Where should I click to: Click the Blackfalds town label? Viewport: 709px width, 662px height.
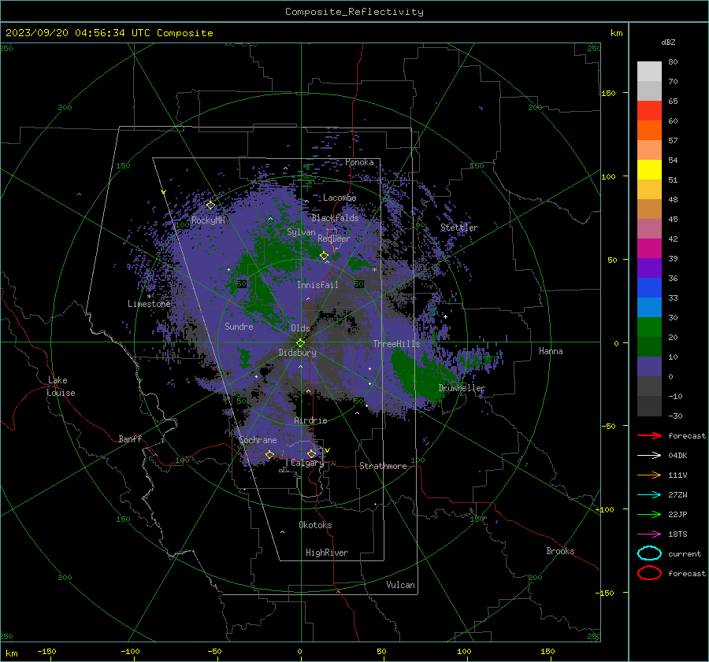coord(335,218)
